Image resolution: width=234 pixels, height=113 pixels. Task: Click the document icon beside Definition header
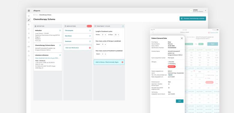[x=35, y=26]
